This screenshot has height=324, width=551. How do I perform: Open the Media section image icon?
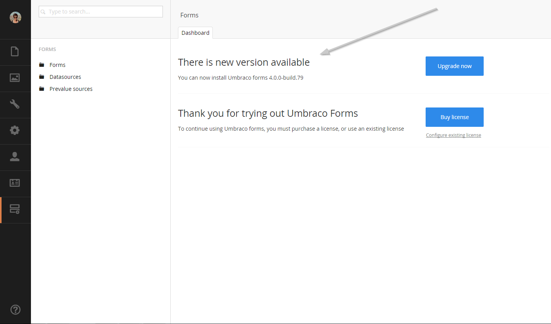[x=15, y=78]
